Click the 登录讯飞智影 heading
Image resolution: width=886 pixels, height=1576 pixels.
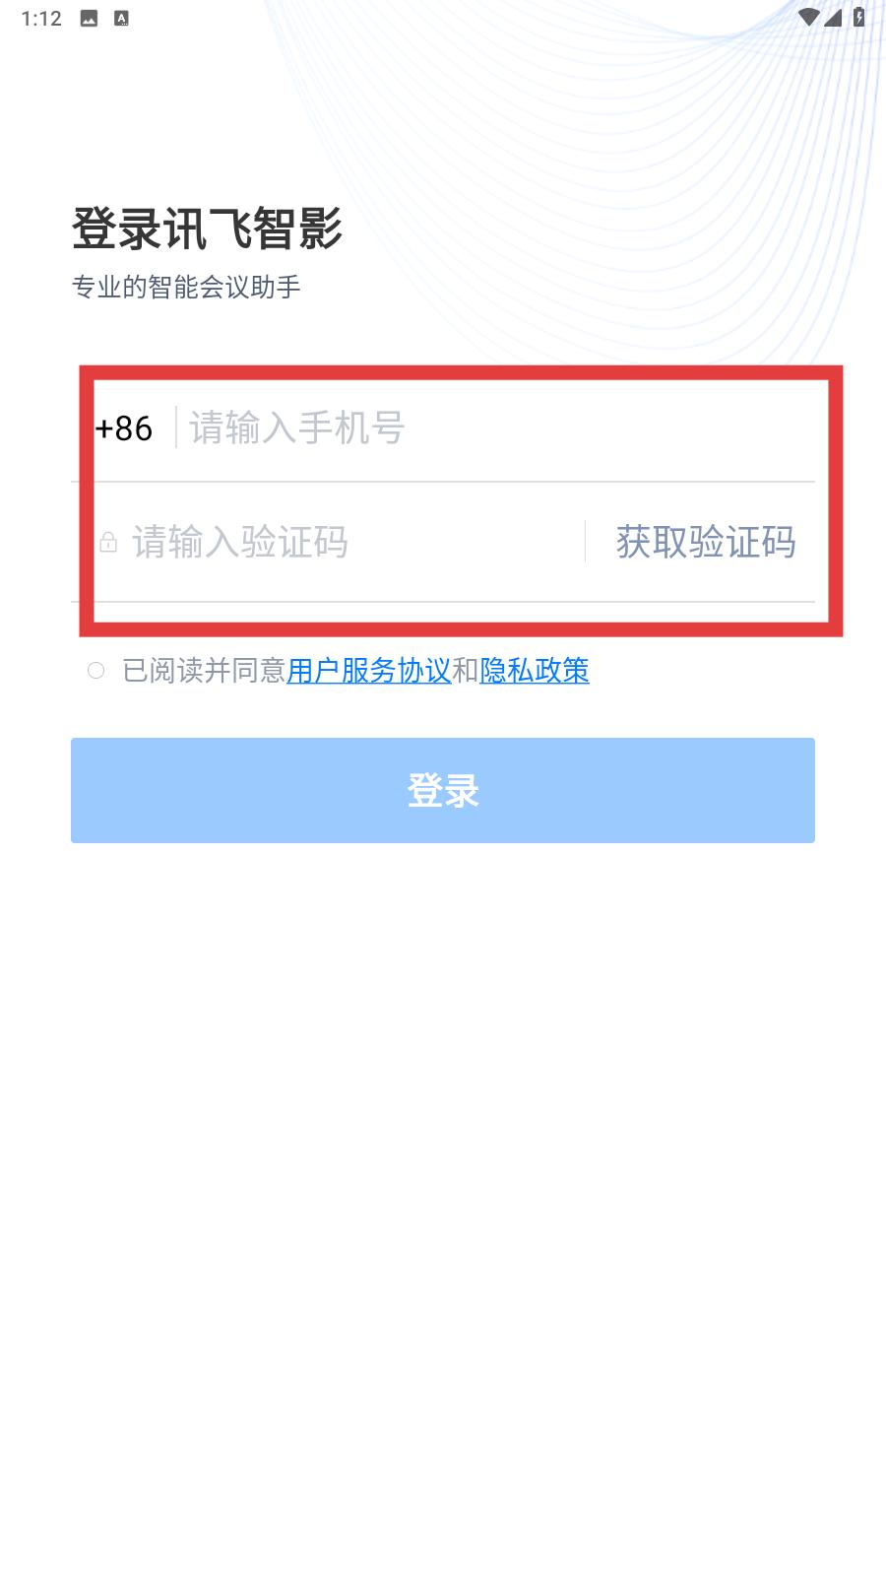pyautogui.click(x=207, y=229)
